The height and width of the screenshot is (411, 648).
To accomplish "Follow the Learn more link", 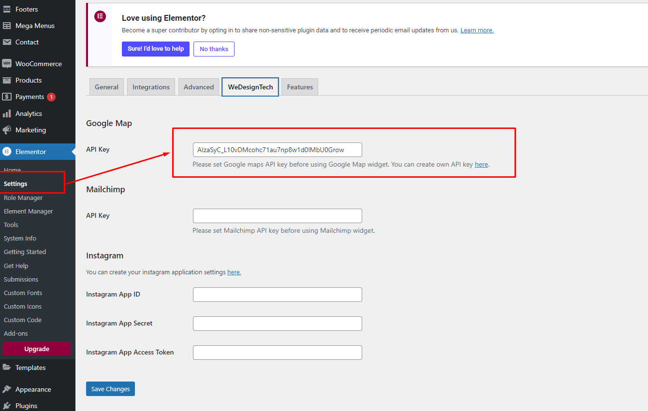I will click(x=477, y=30).
